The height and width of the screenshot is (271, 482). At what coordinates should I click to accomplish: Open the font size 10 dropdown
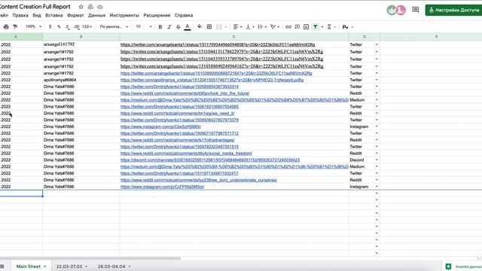(x=144, y=27)
